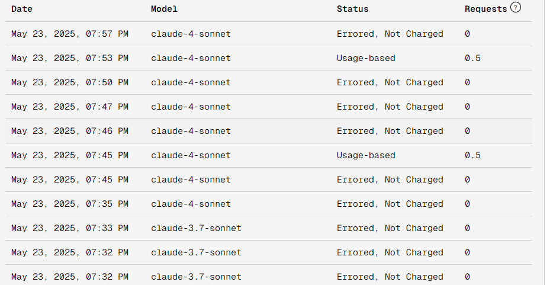Select the 07:50 PM date cell

[69, 82]
